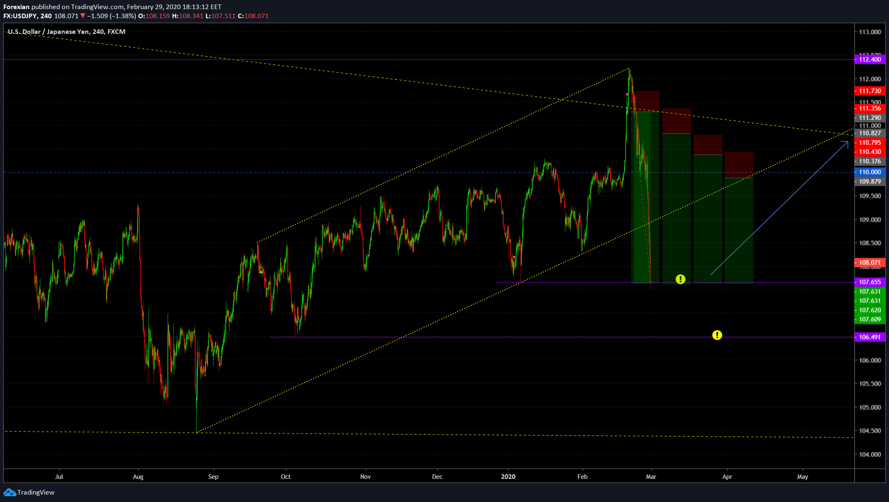Click 105.000 on the price scale

(870, 407)
